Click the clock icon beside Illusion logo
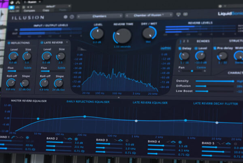This screenshot has width=243, height=163. [72, 17]
